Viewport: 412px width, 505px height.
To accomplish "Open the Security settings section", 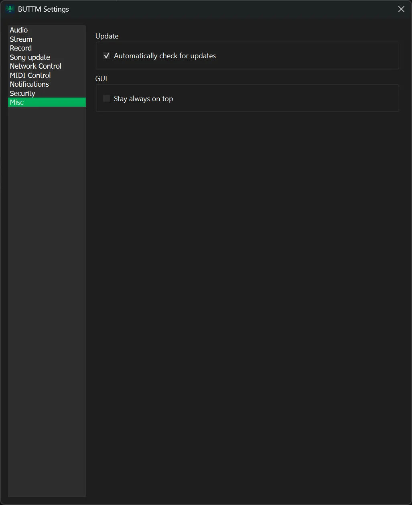I will [x=22, y=93].
